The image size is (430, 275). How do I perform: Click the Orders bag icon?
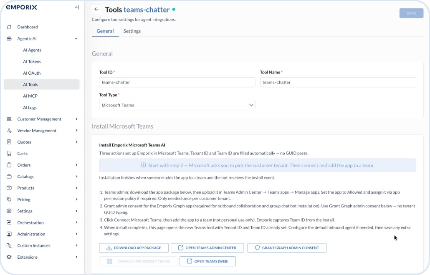(9, 165)
